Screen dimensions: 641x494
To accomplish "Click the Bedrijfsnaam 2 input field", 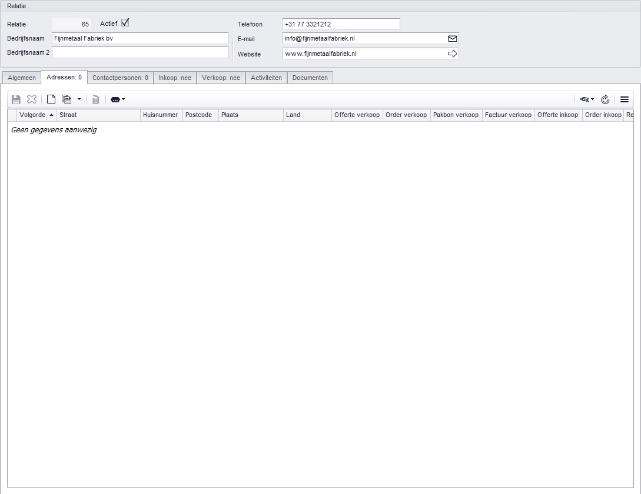I will point(140,53).
